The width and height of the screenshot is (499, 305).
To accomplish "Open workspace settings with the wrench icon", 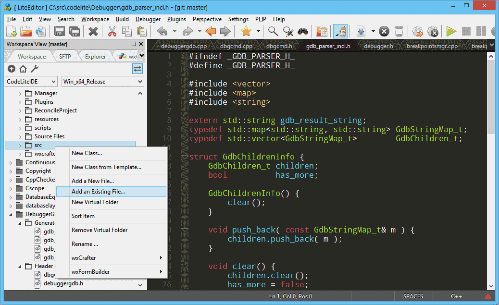I will [34, 68].
